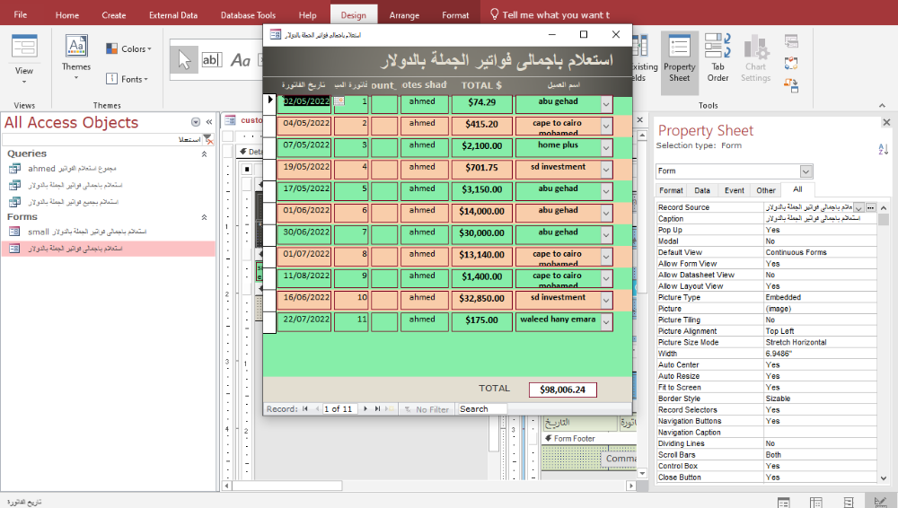The image size is (898, 508).
Task: Select the arrow pointer control tool
Action: (x=185, y=60)
